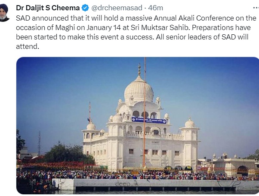Open the tweet via its 46m timestamp
This screenshot has height=196, width=259.
tap(156, 8)
